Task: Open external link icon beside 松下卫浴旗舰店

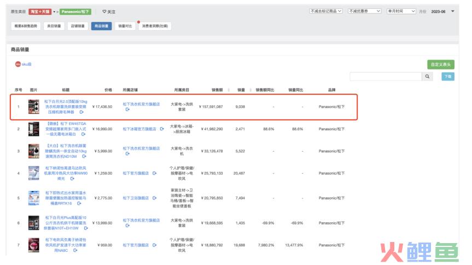Action: pyautogui.click(x=154, y=198)
